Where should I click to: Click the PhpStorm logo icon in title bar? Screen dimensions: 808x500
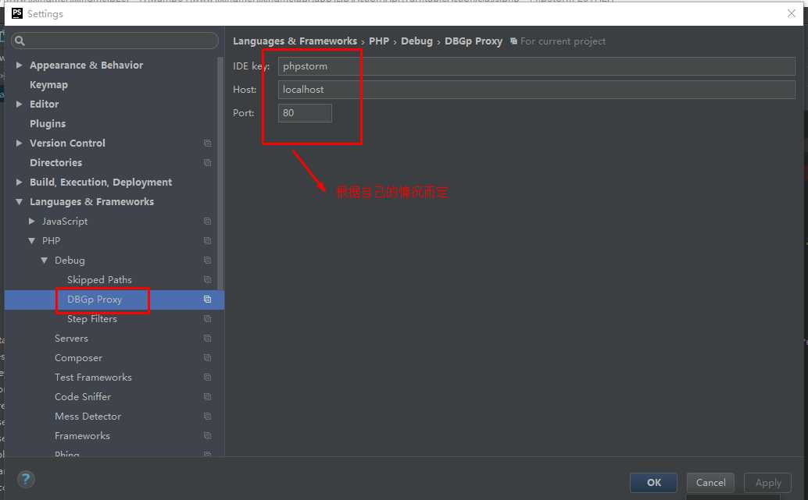(17, 13)
